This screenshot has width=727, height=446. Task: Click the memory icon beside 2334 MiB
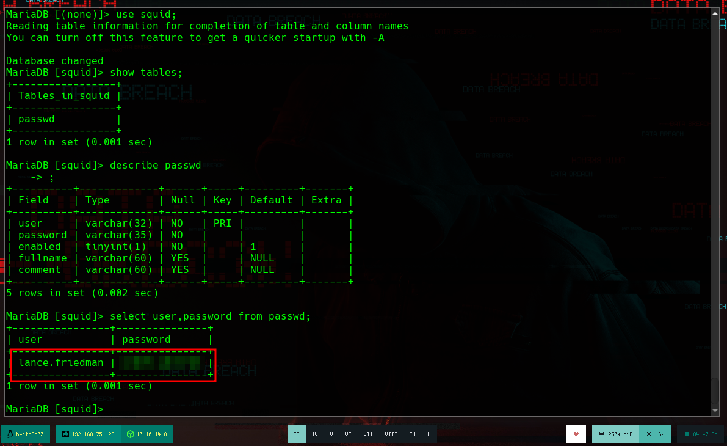(601, 434)
